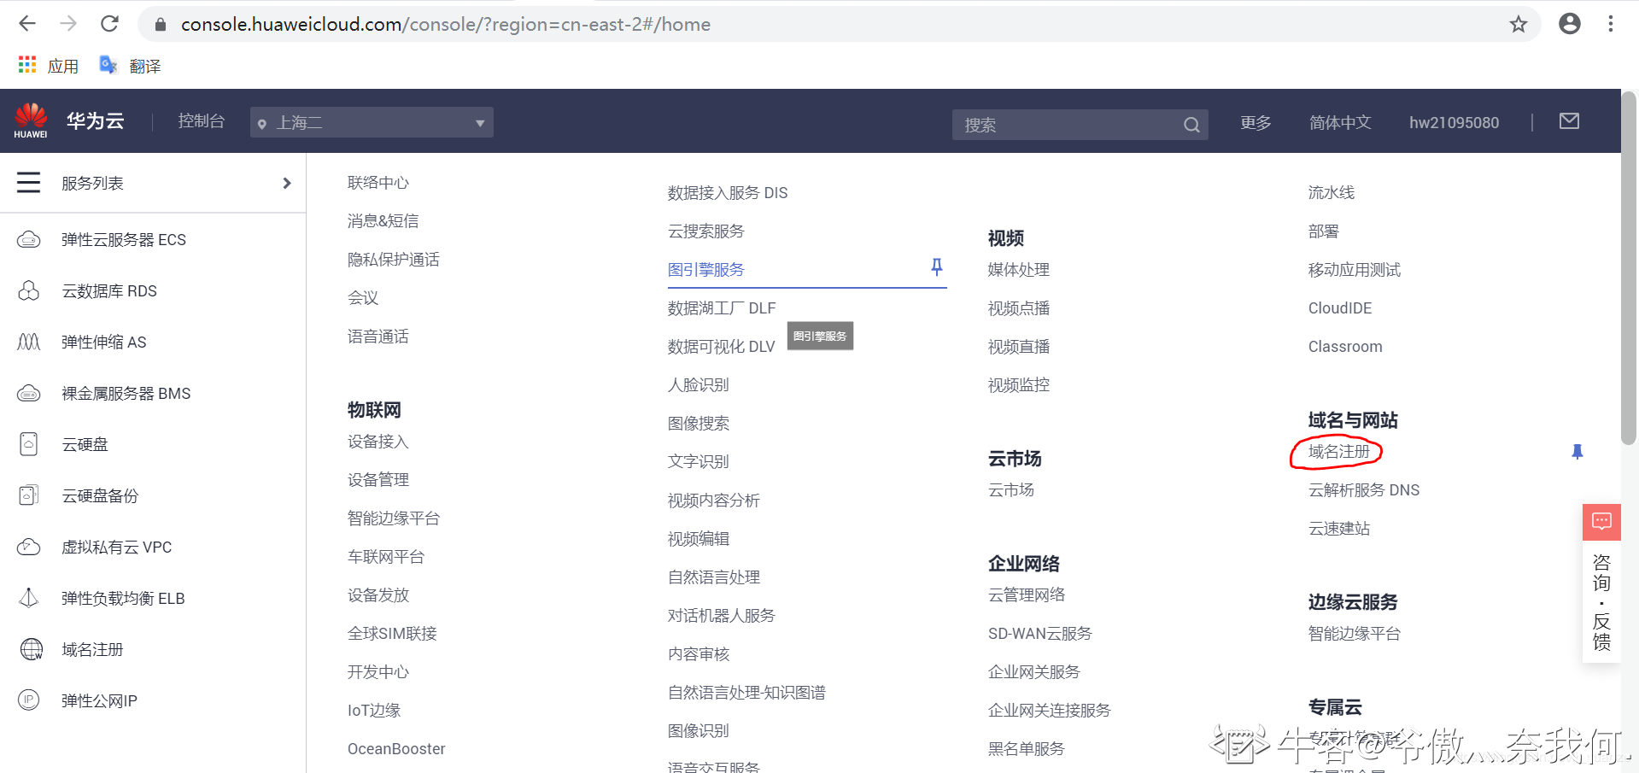Click the browser address bar
1639x773 pixels.
coord(837,24)
